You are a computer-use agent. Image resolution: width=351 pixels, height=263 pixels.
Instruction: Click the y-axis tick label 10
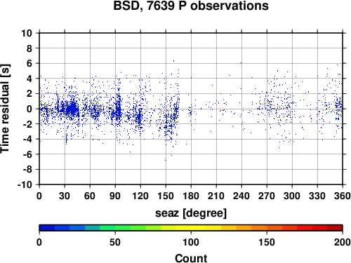pyautogui.click(x=27, y=33)
